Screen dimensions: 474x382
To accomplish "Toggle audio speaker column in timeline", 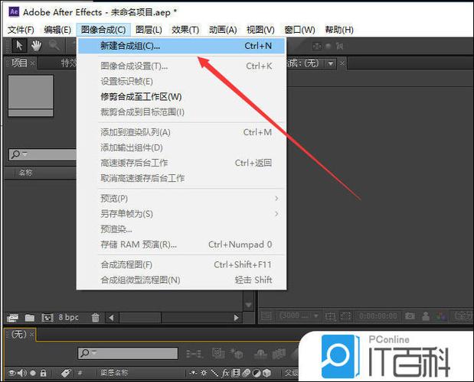I will (22, 374).
